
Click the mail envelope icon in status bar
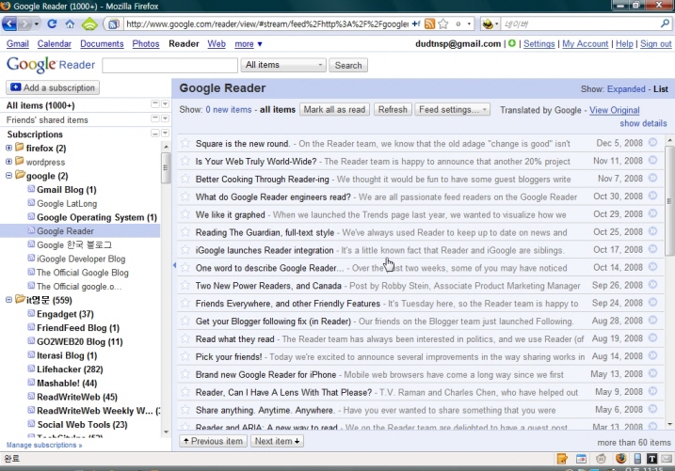coord(667,459)
